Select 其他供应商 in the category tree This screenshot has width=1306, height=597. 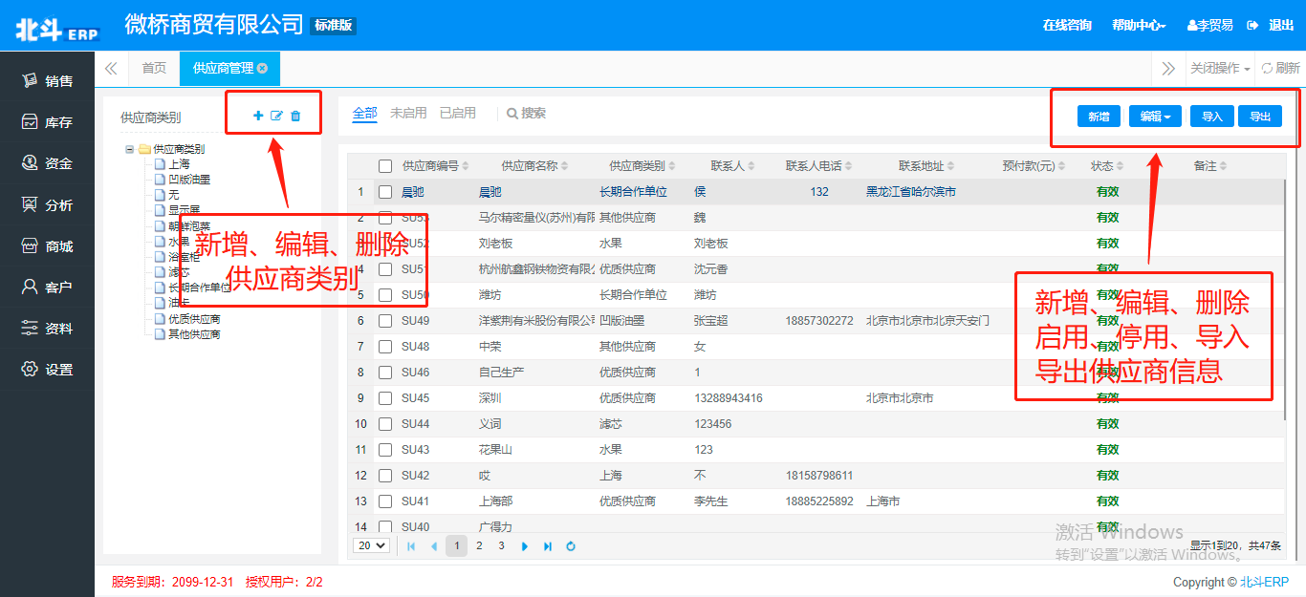(x=195, y=334)
